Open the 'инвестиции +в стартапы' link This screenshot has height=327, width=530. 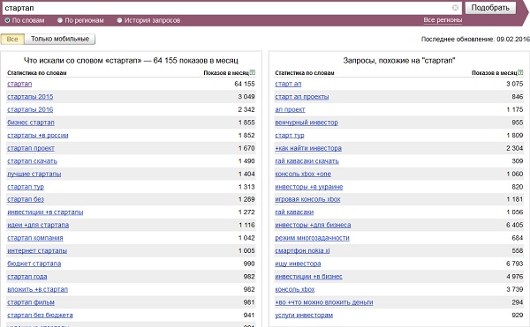click(x=45, y=212)
